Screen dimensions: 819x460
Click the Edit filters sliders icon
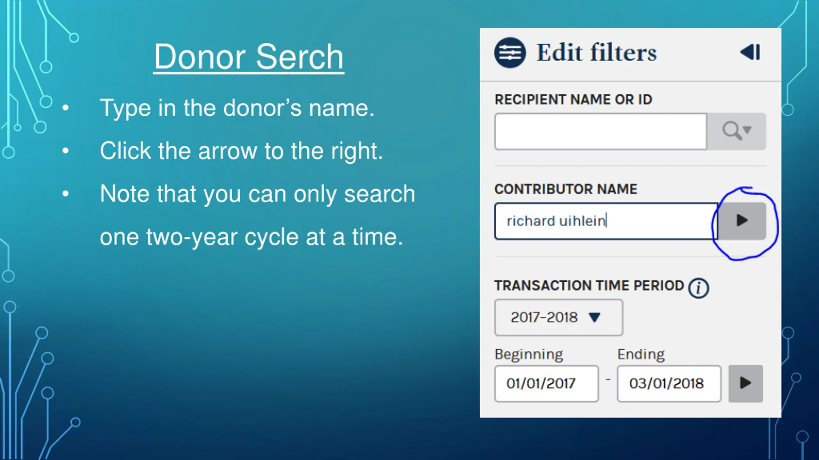tap(510, 53)
